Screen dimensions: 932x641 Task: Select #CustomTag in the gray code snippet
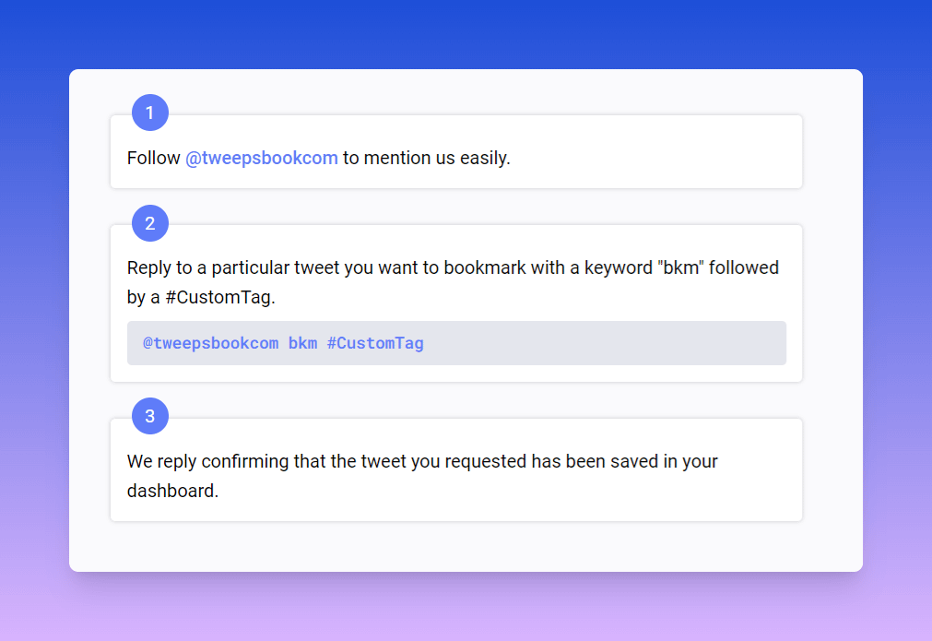coord(375,343)
